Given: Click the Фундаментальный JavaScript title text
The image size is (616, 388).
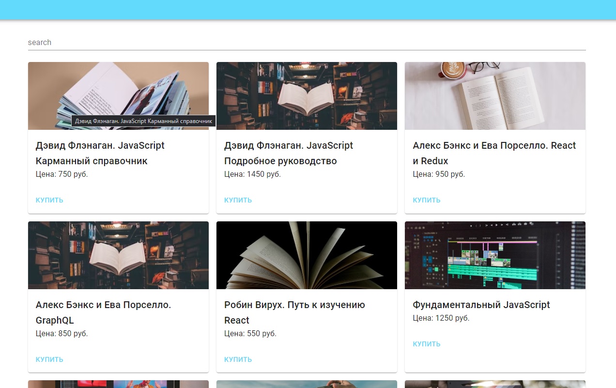Looking at the screenshot, I should [x=481, y=305].
